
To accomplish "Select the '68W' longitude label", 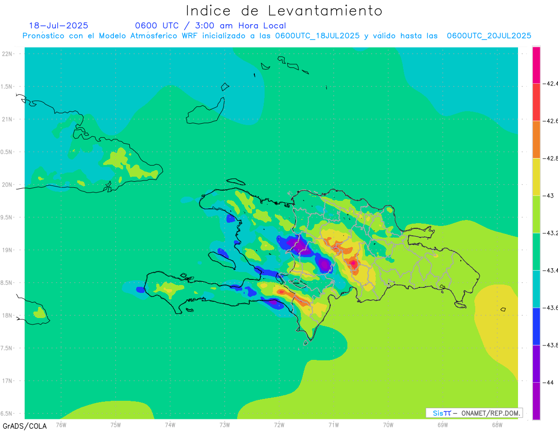I will coord(497,425).
